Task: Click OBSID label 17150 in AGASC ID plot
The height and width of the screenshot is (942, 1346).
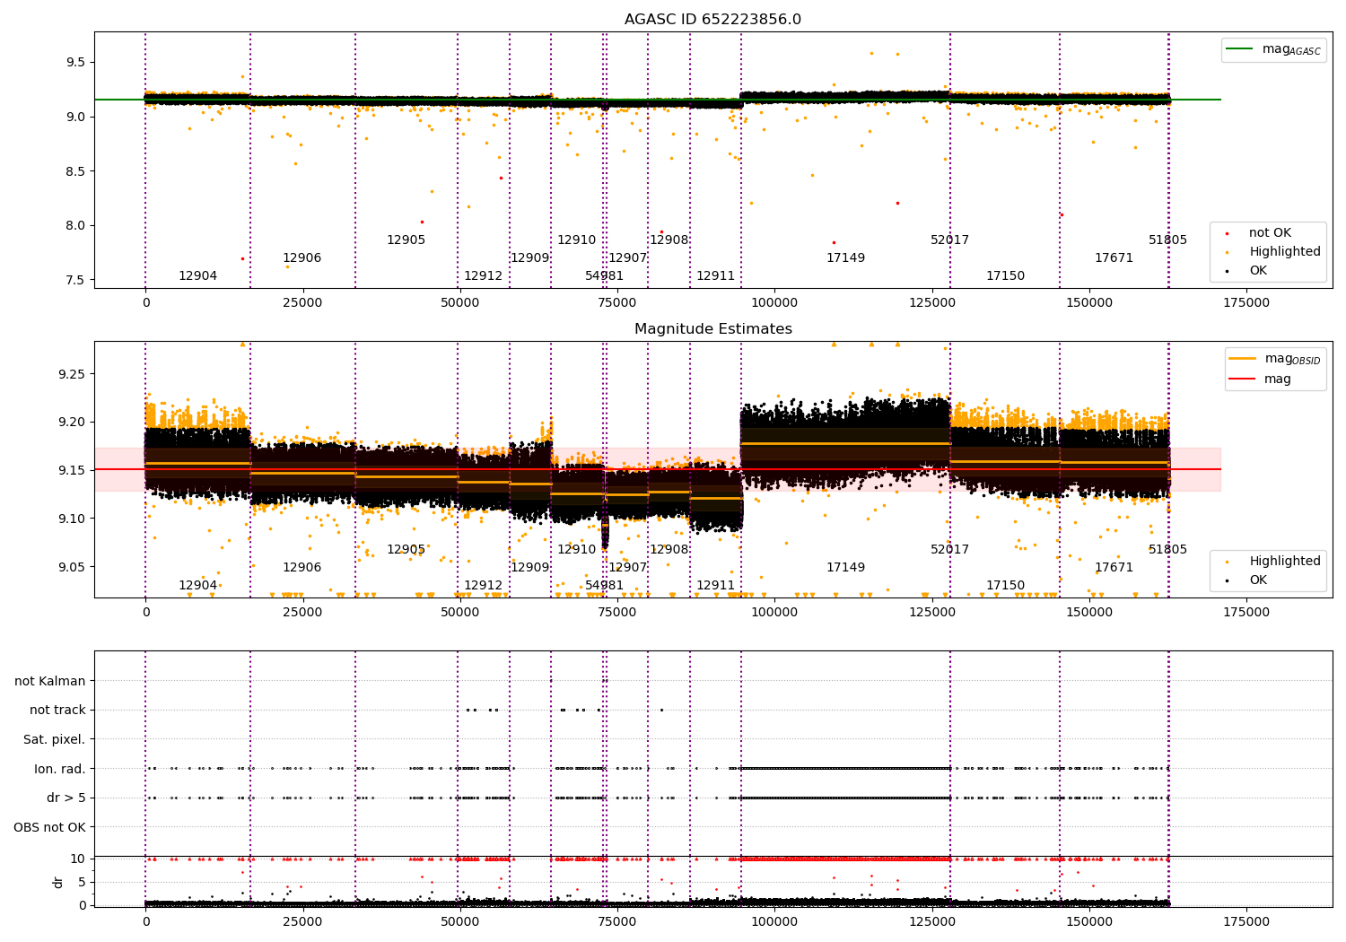Action: [x=1005, y=276]
